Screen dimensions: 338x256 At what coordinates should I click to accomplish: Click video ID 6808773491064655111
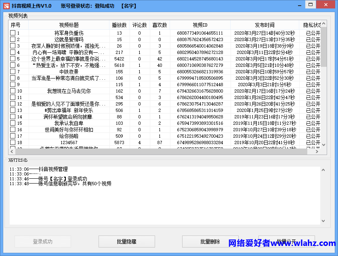coord(200,33)
